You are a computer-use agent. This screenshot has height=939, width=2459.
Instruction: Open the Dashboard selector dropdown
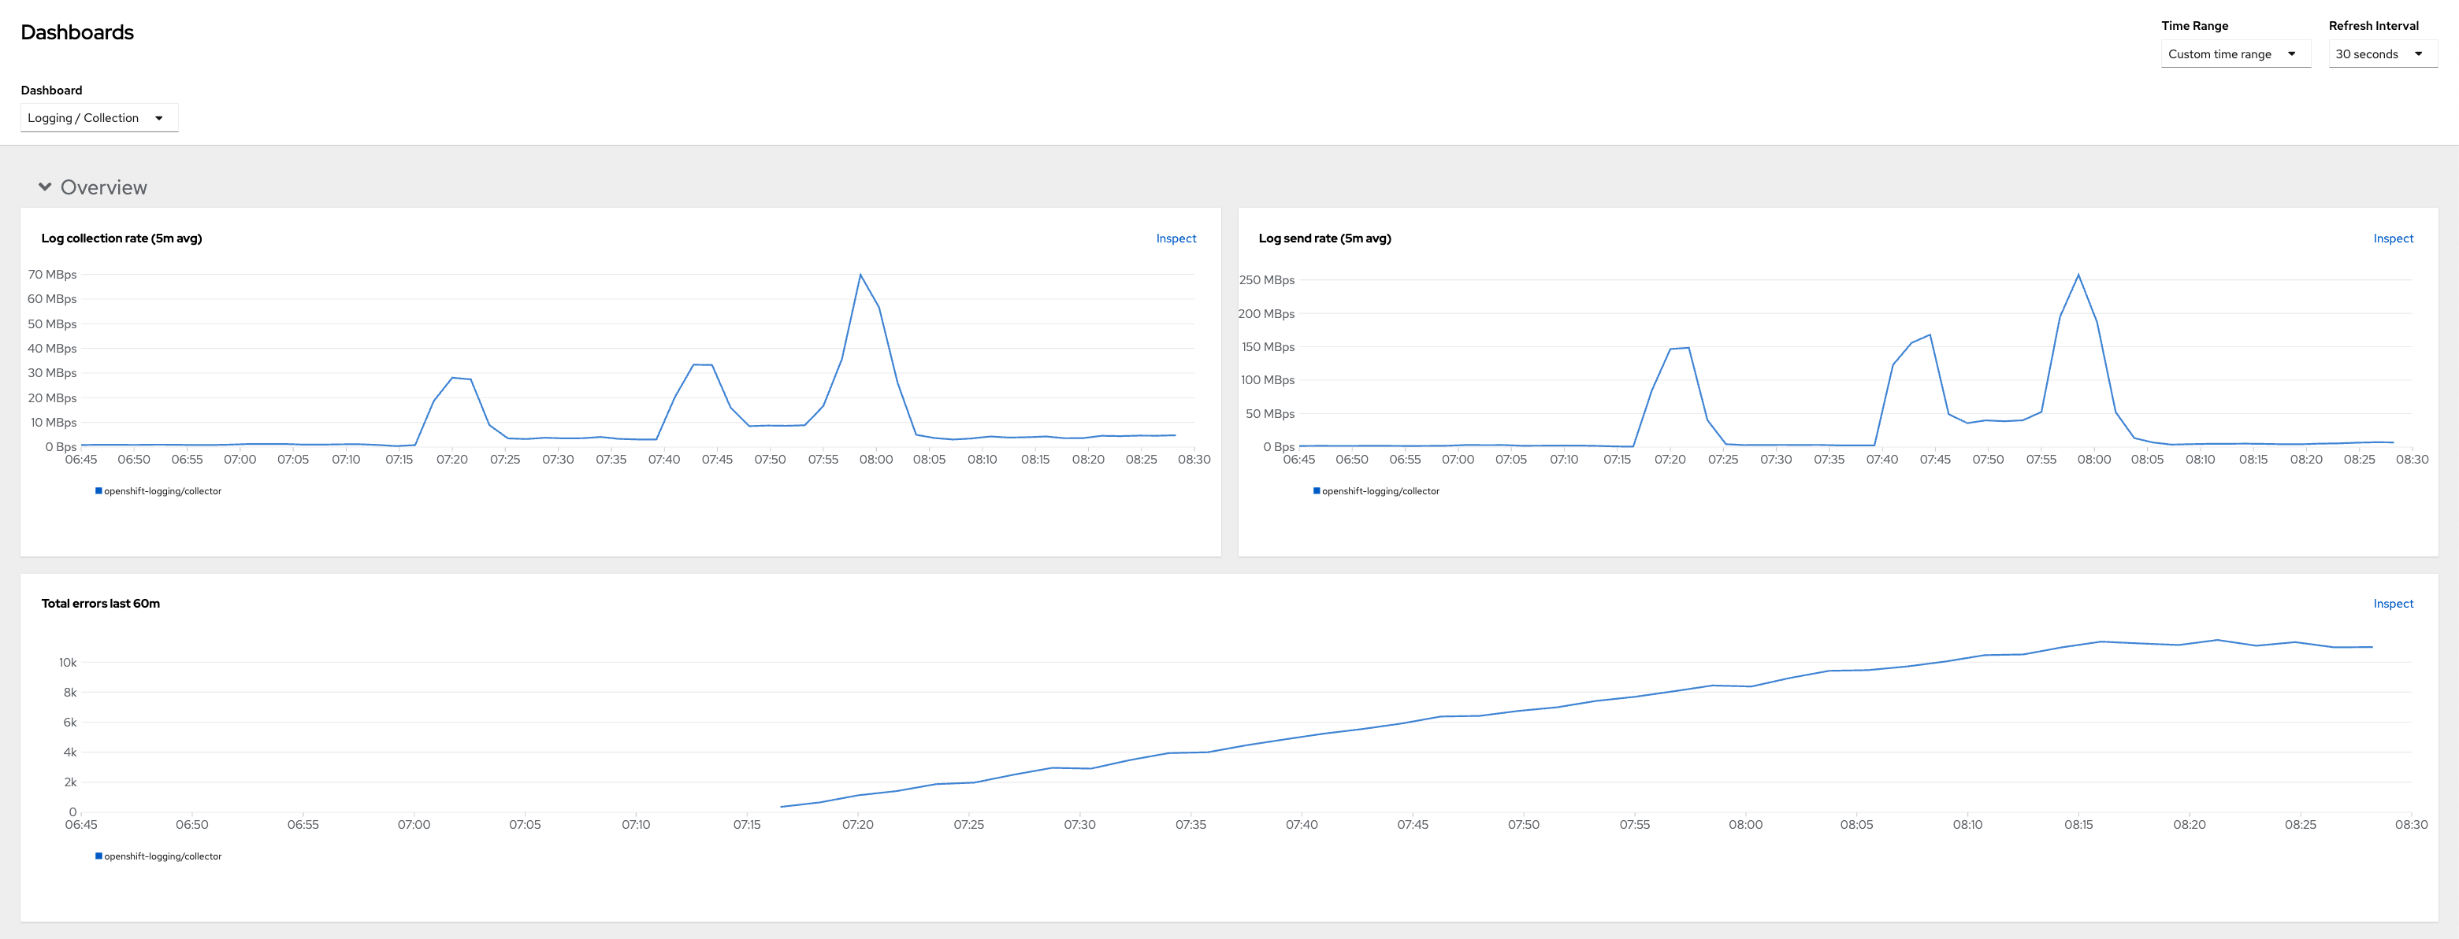click(x=98, y=118)
